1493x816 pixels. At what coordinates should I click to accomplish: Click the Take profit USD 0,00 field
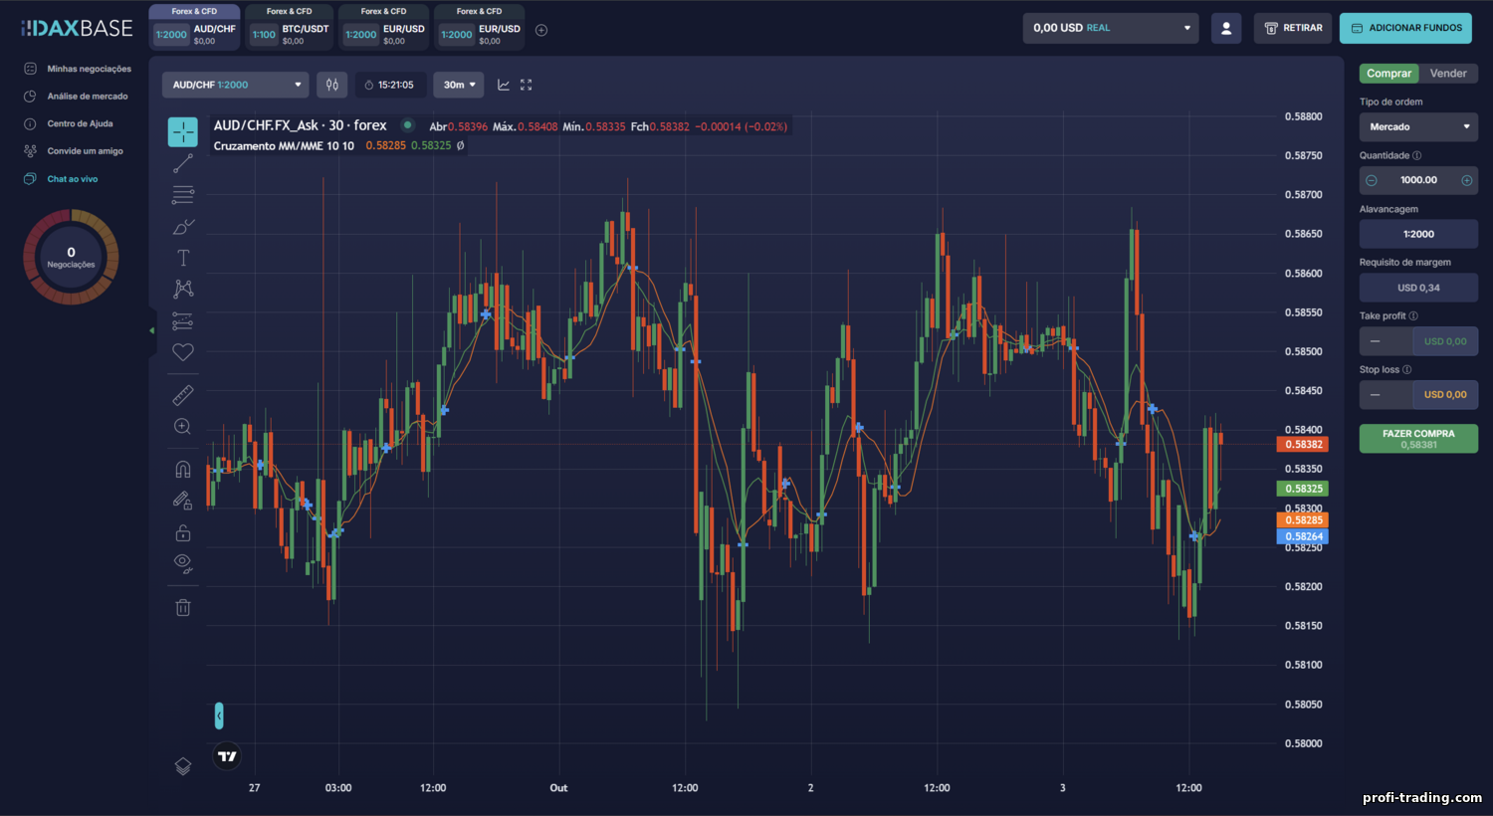[x=1445, y=341]
